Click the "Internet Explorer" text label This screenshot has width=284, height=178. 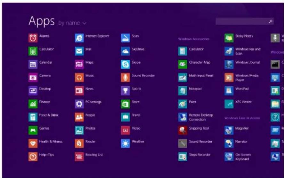(x=97, y=36)
